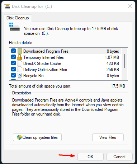This screenshot has height=164, width=137.
Task: Toggle the DirectX Shader Cache checkbox
Action: [x=13, y=63]
